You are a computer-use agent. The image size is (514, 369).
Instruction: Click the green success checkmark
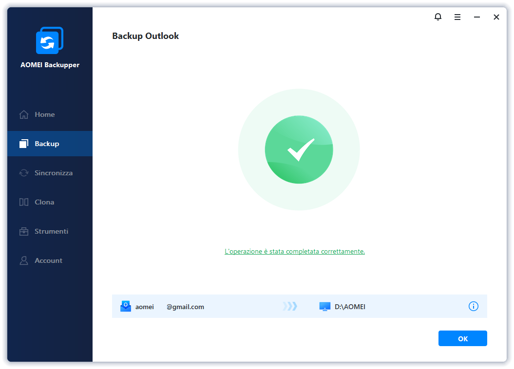299,149
